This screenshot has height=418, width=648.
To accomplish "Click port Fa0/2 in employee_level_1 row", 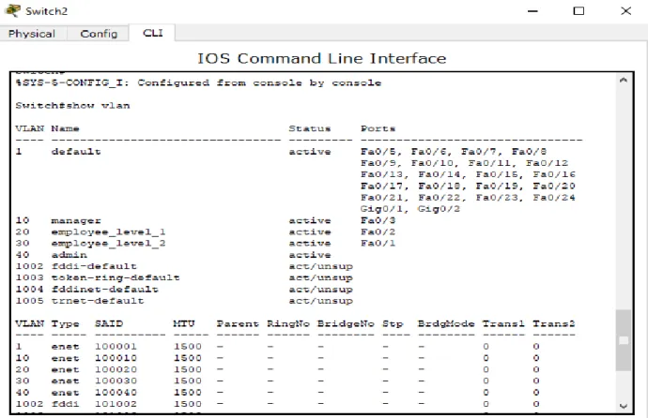I will [x=378, y=232].
